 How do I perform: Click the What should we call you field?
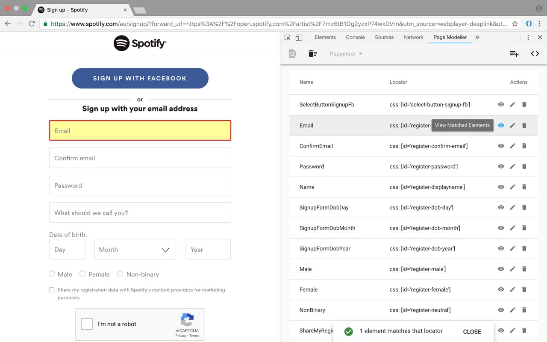(x=140, y=212)
